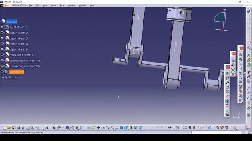Expand the piston (Part1.3) node
Image resolution: width=252 pixels, height=141 pixels.
2,38
